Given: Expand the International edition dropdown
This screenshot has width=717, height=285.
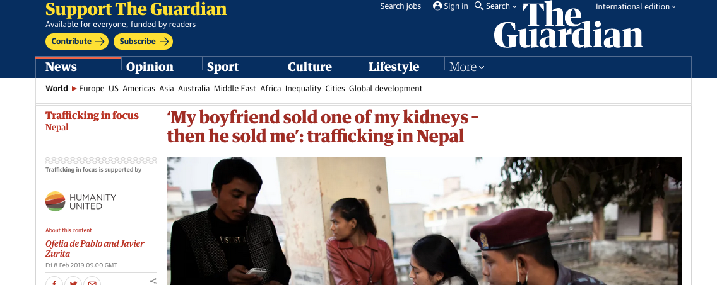Looking at the screenshot, I should pos(636,6).
